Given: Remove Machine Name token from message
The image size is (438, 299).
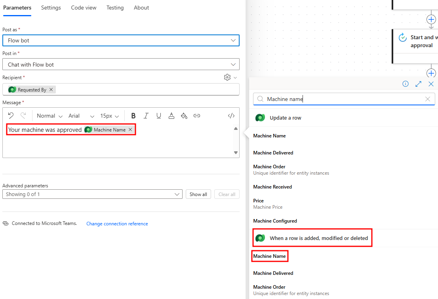Looking at the screenshot, I should [130, 130].
